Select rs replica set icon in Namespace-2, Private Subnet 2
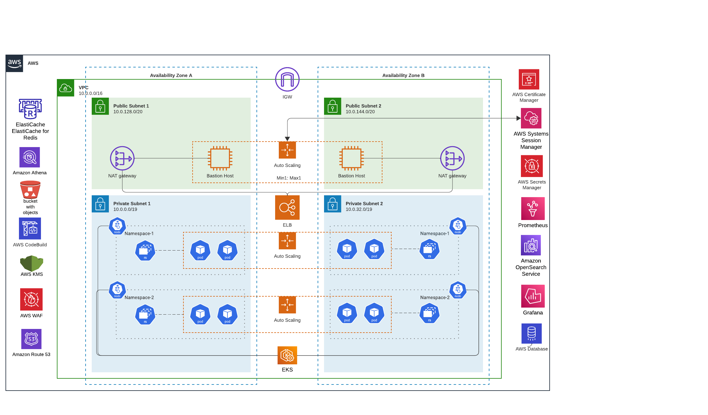Image resolution: width=708 pixels, height=415 pixels. click(x=430, y=313)
